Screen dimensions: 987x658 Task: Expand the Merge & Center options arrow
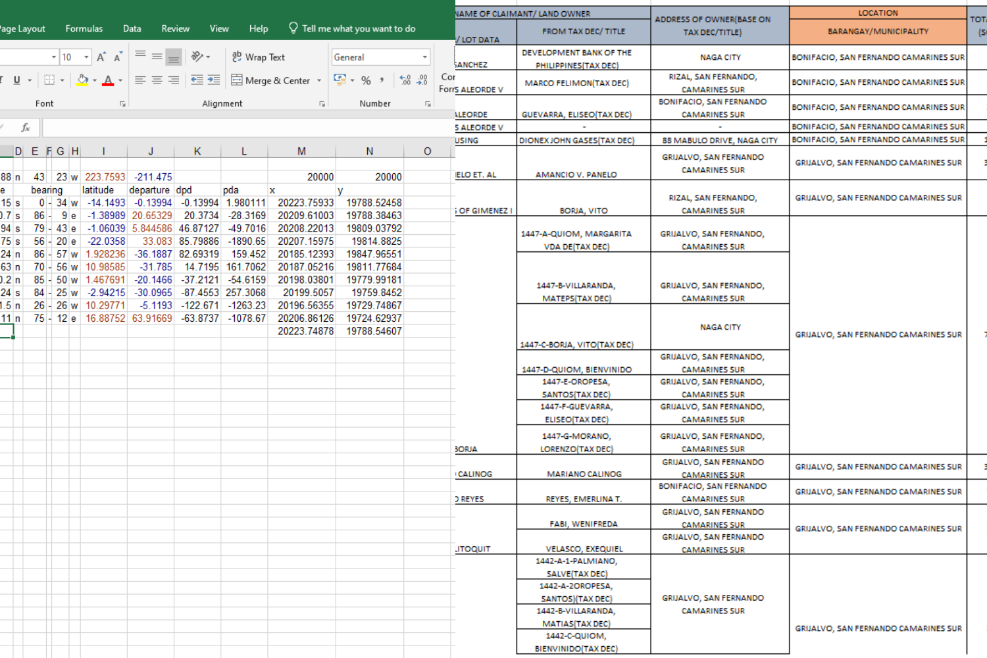(319, 80)
